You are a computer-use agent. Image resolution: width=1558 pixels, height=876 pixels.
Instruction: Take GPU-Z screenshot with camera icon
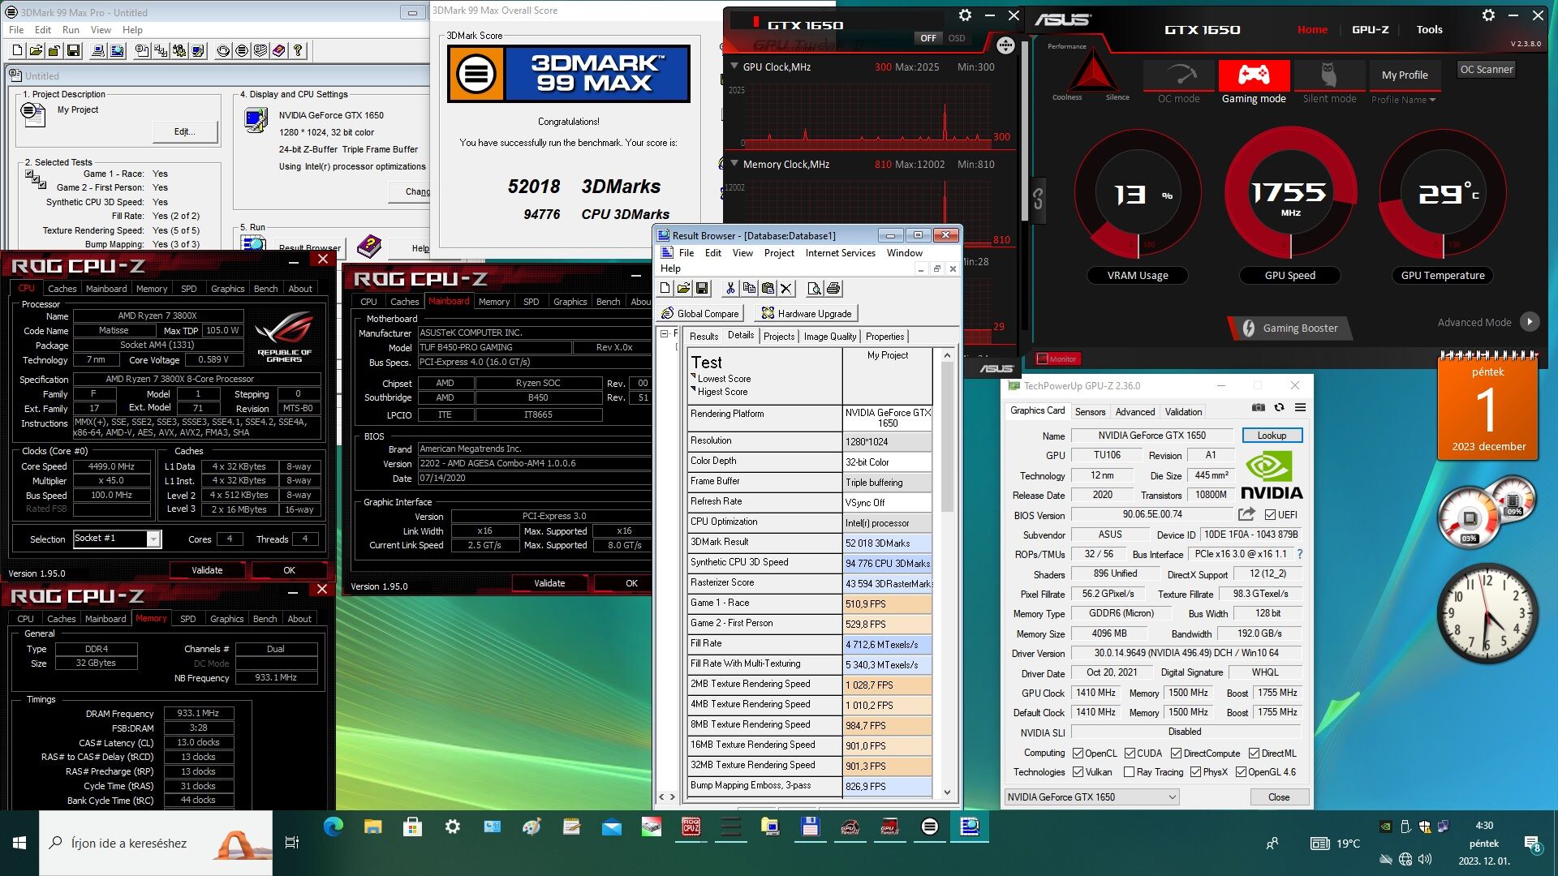point(1258,407)
